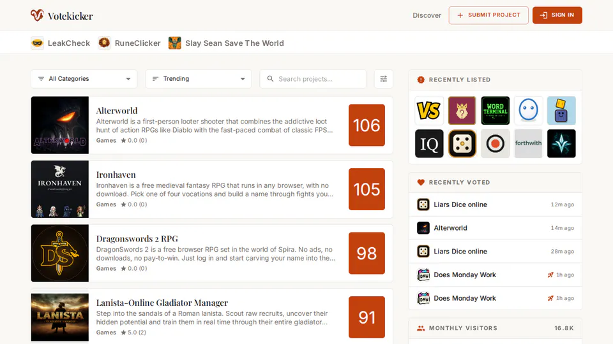This screenshot has height=344, width=613.
Task: Click the Votekicker ram logo icon
Action: pyautogui.click(x=37, y=15)
